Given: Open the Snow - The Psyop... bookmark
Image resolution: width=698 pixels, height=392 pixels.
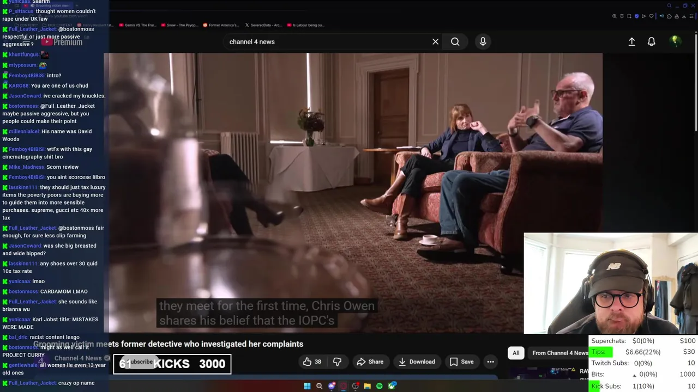Looking at the screenshot, I should tap(179, 25).
